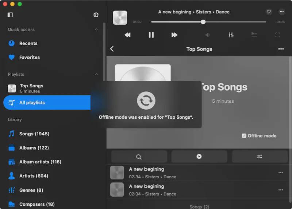The height and width of the screenshot is (209, 292).
Task: Click the equalizer icon
Action: coord(231,35)
